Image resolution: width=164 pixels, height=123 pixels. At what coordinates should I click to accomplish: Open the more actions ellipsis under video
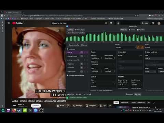click(110, 106)
